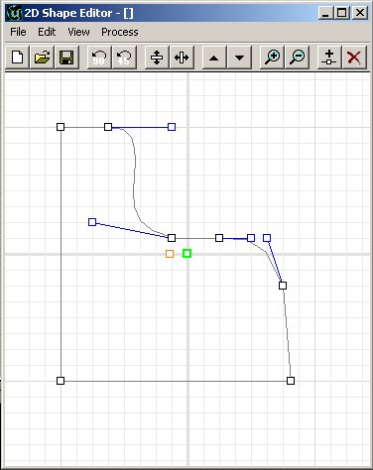Image resolution: width=373 pixels, height=470 pixels.
Task: Create a new shape with the New icon
Action: click(18, 58)
